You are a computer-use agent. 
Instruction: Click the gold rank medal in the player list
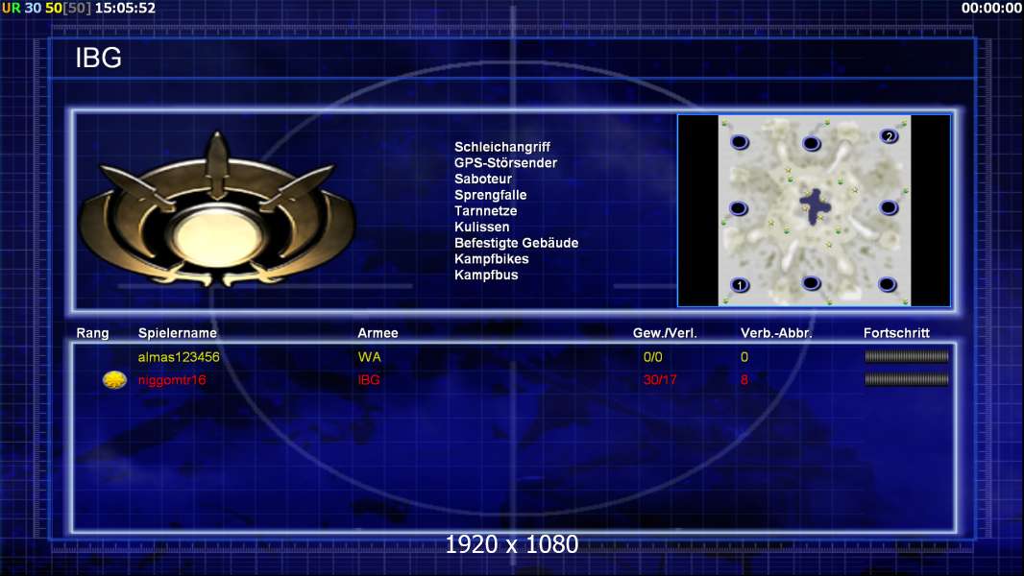click(114, 379)
